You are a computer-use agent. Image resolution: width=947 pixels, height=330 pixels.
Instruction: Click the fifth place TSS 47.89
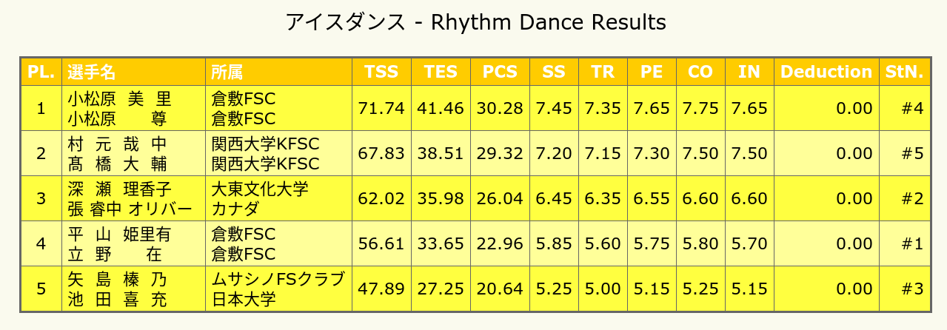coord(381,289)
